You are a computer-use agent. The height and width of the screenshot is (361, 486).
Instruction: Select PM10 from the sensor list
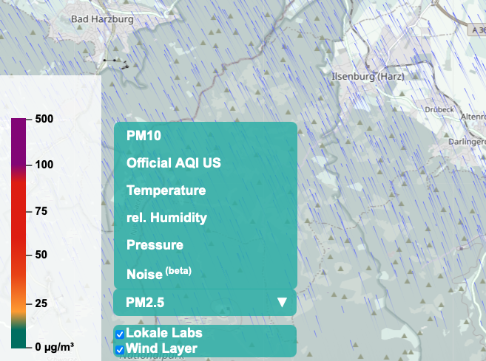[x=144, y=136]
